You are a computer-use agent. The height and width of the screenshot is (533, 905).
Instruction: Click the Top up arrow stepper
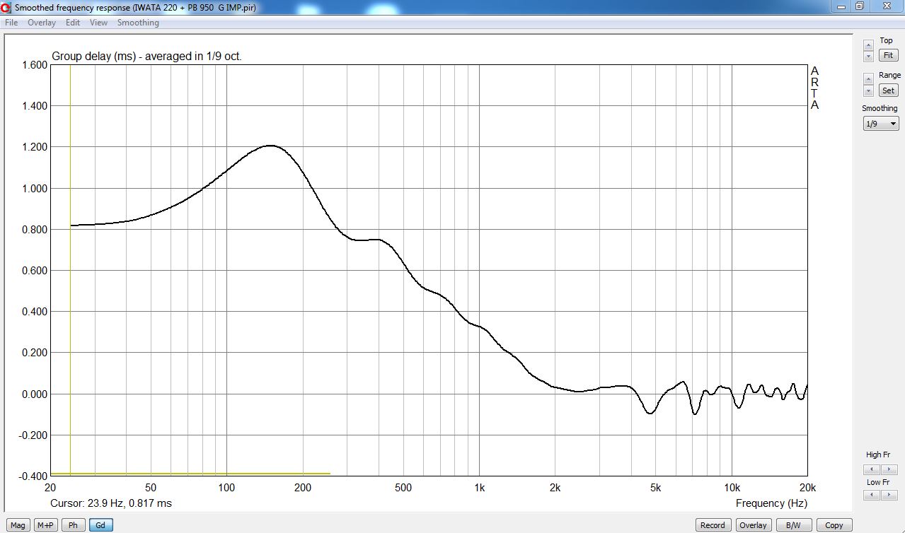[x=868, y=45]
